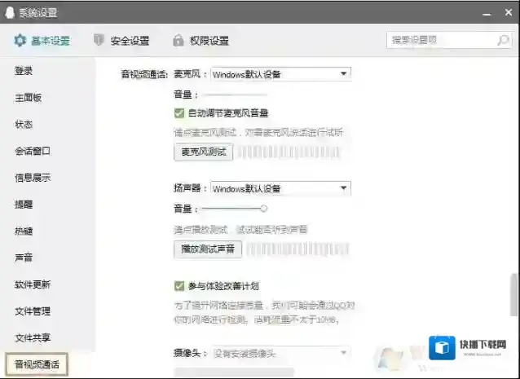The width and height of the screenshot is (520, 379).
Task: Close the 系统设置 window
Action: (507, 13)
